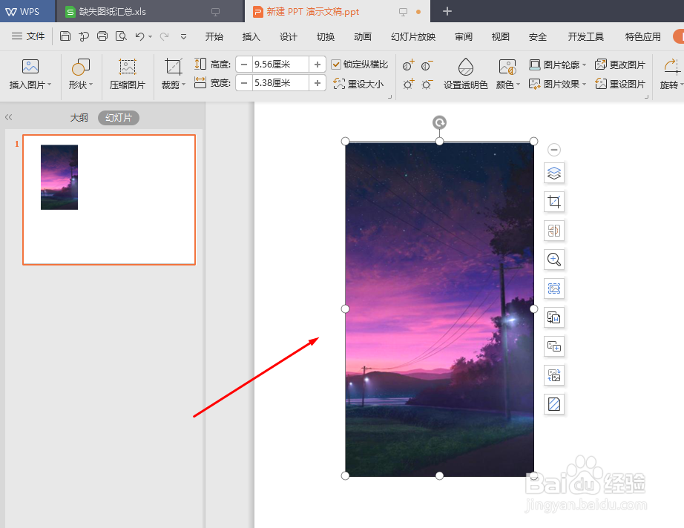Click the Print Preview magnifier icon
Image resolution: width=684 pixels, height=528 pixels.
pos(121,36)
